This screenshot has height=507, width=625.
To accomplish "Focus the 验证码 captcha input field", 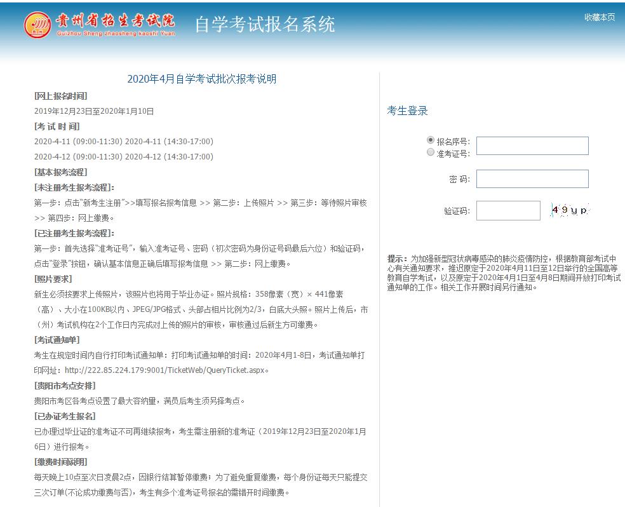I will click(x=508, y=211).
